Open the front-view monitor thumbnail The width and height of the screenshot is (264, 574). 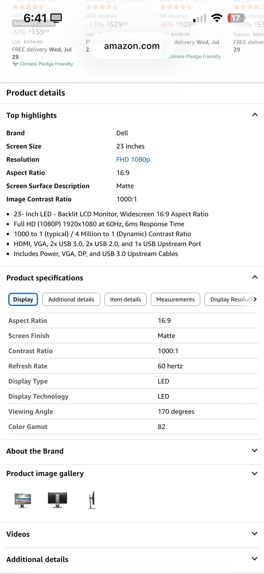(23, 500)
